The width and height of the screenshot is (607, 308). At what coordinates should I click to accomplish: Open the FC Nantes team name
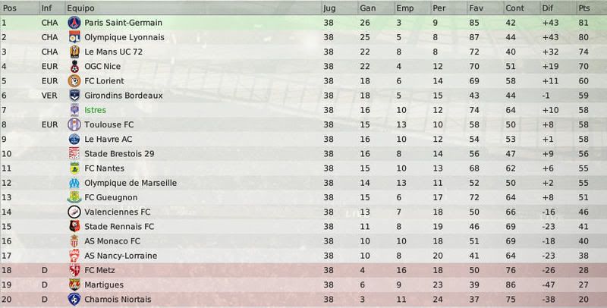(104, 168)
